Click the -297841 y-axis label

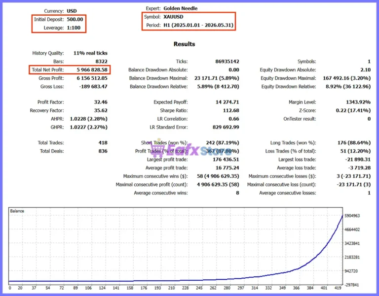(351, 285)
